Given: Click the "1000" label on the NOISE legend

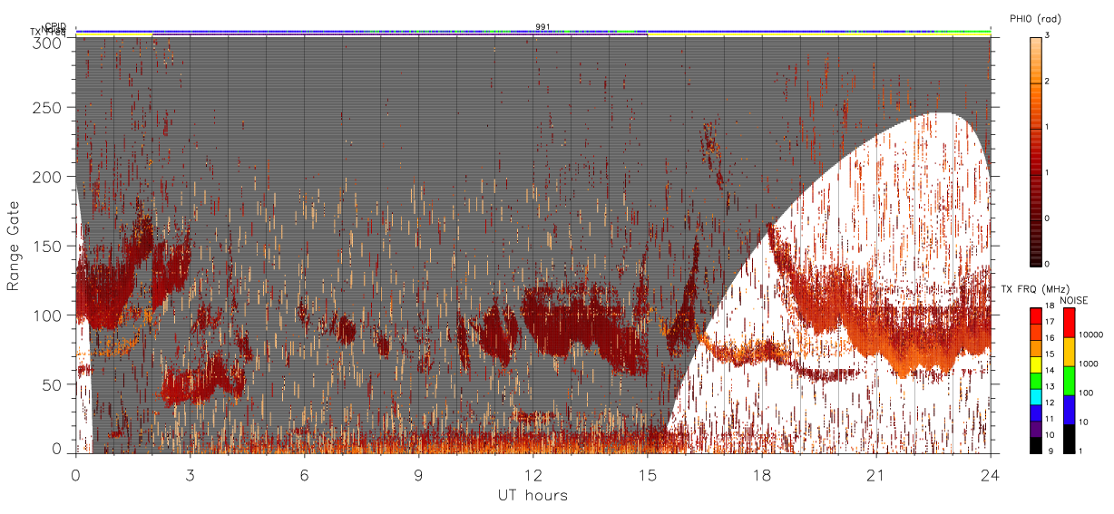Looking at the screenshot, I should pos(1087,364).
